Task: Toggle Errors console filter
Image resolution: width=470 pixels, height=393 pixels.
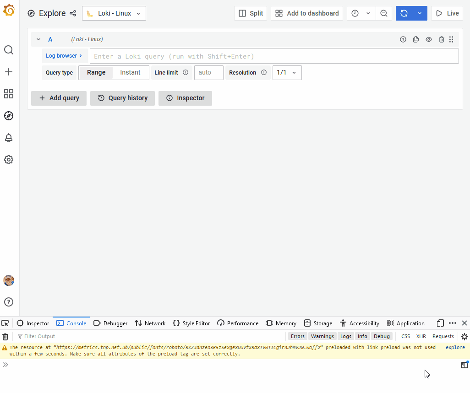Action: pyautogui.click(x=298, y=336)
